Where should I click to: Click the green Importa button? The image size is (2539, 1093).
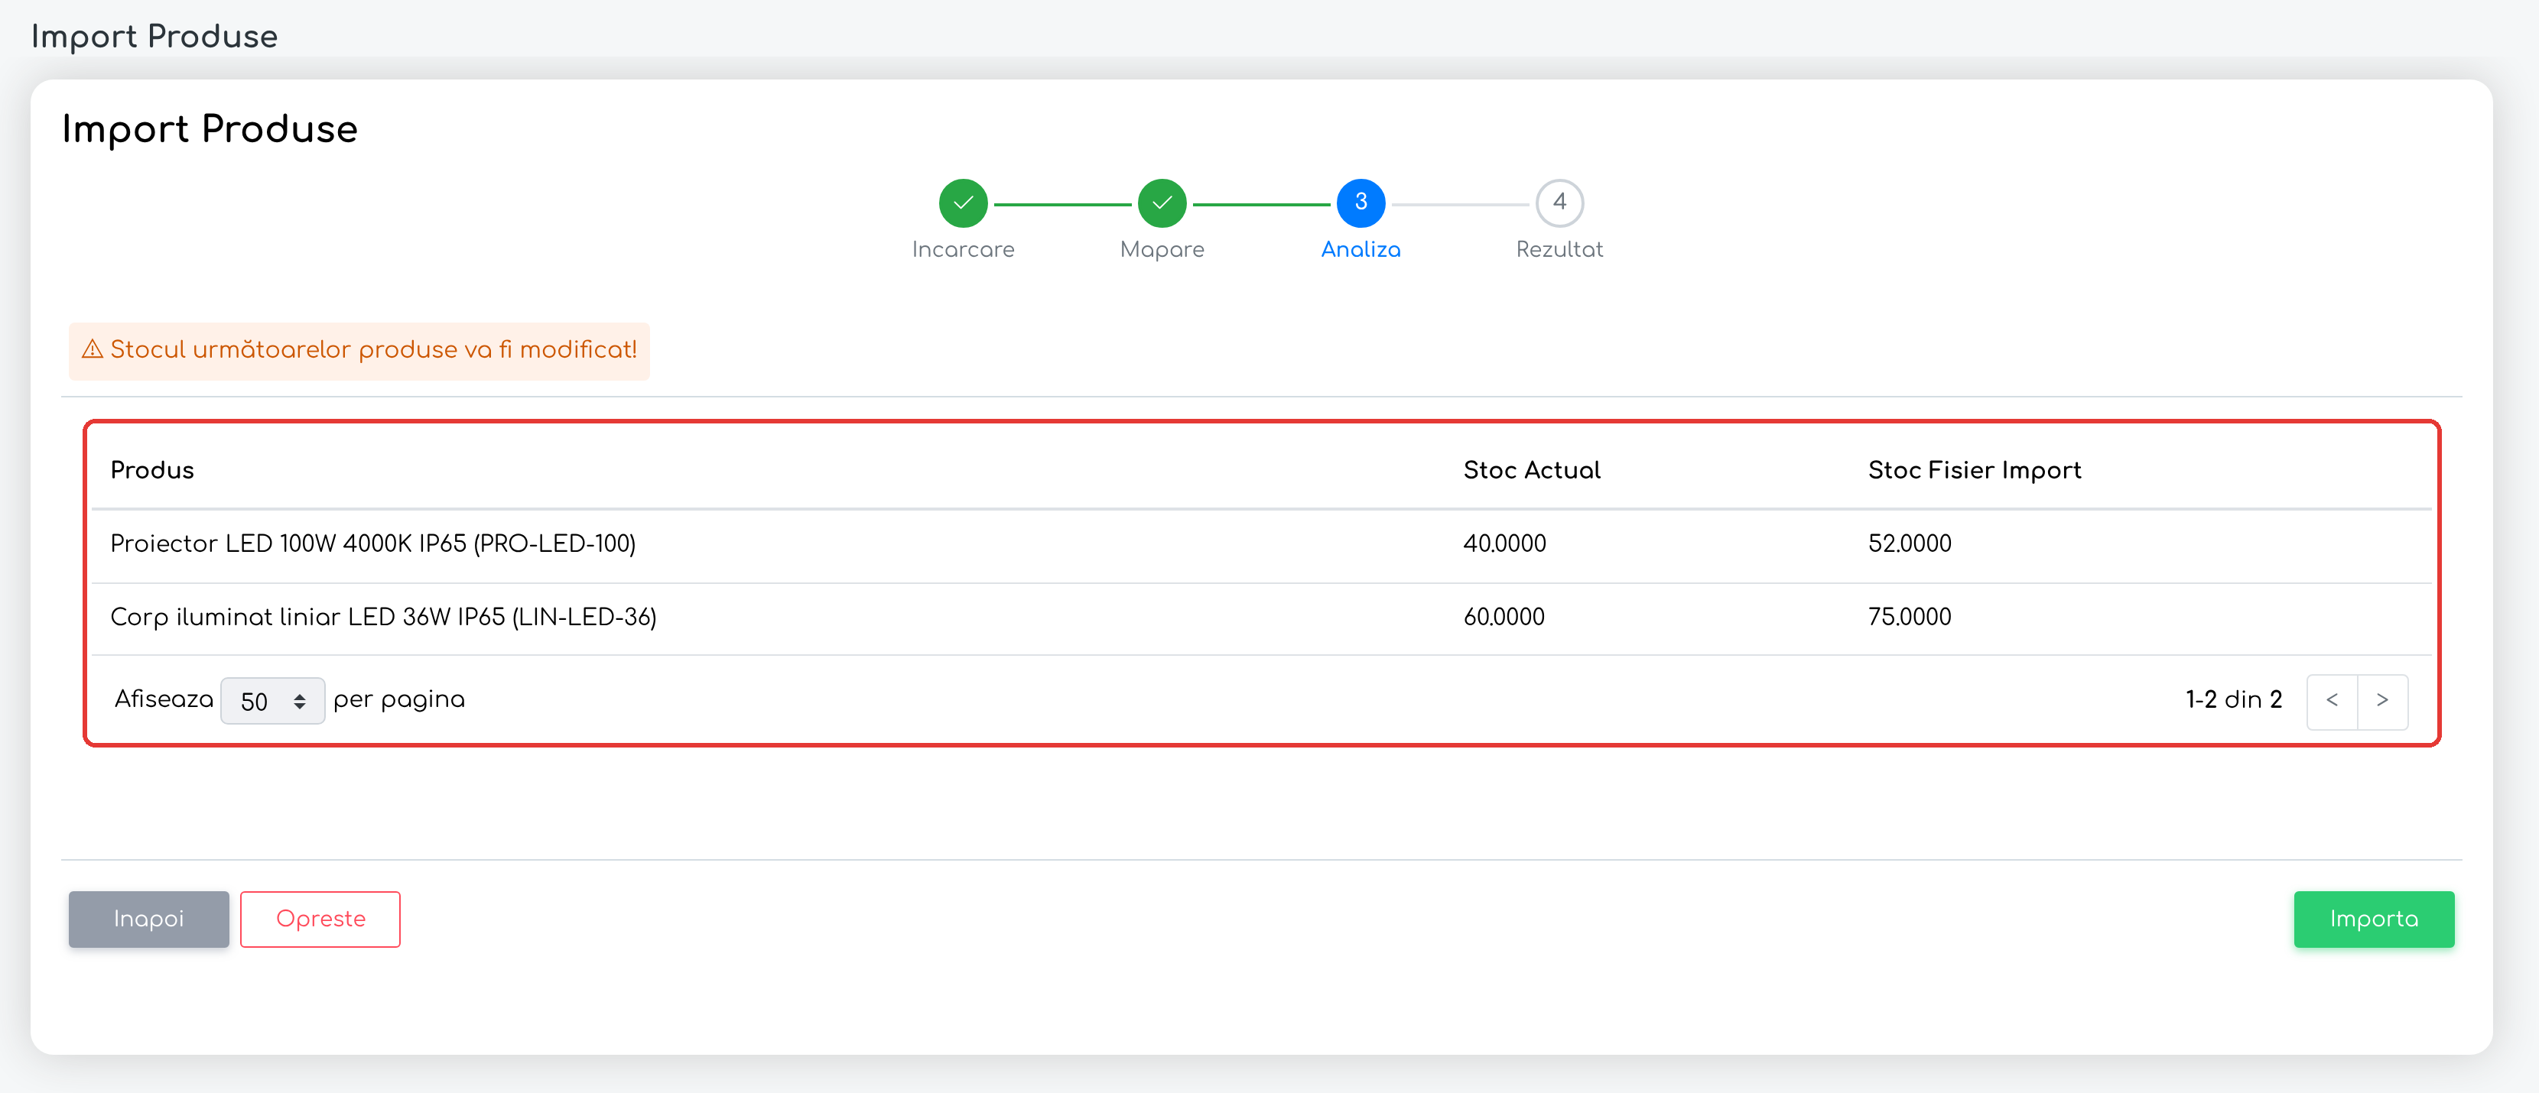pos(2373,919)
